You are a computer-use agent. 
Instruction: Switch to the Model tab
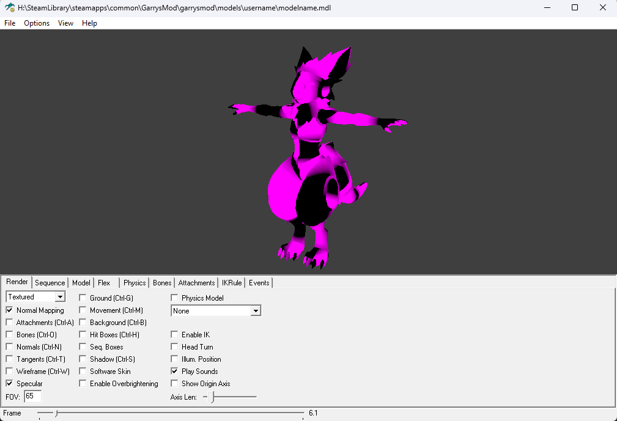tap(81, 283)
